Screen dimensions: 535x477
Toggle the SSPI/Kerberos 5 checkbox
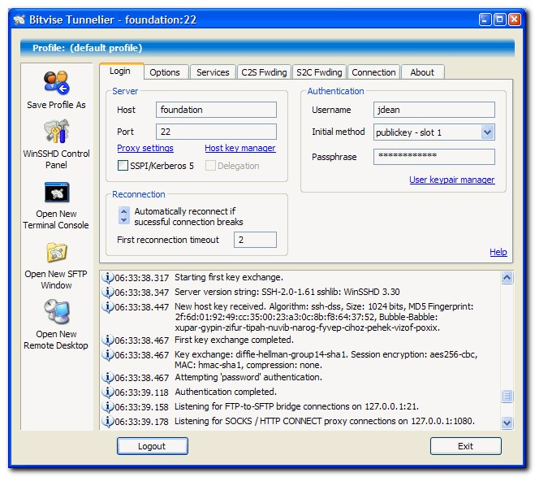(123, 166)
